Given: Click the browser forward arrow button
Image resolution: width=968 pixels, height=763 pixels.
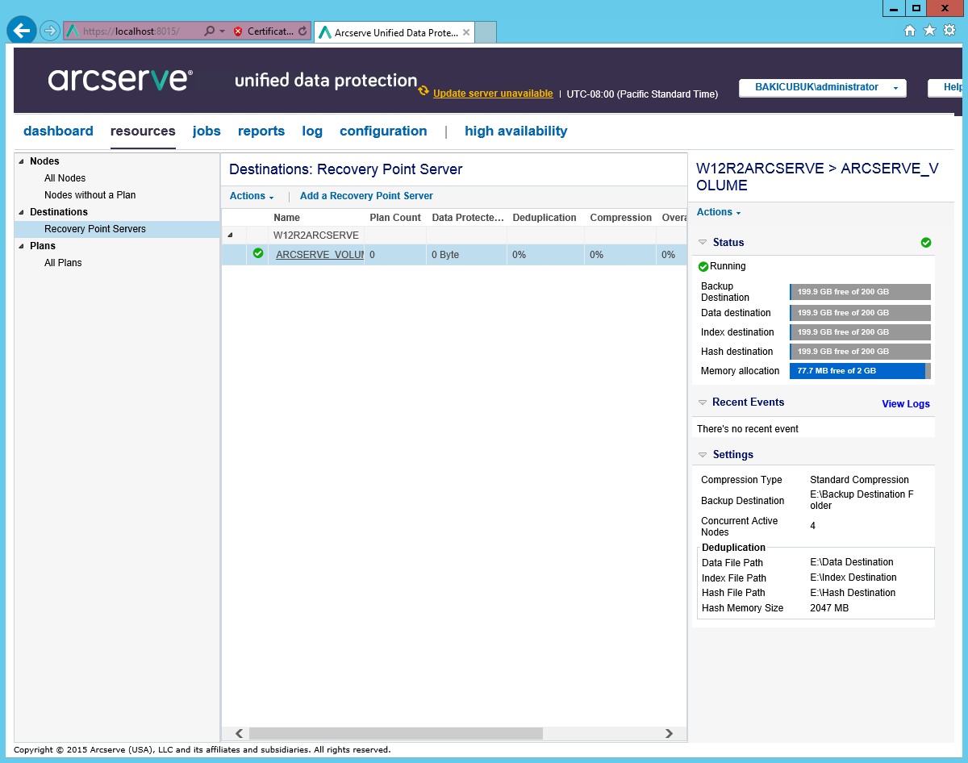Looking at the screenshot, I should pos(50,31).
